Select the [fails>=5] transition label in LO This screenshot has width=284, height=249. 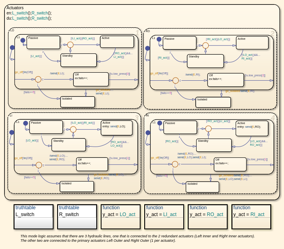29,92
